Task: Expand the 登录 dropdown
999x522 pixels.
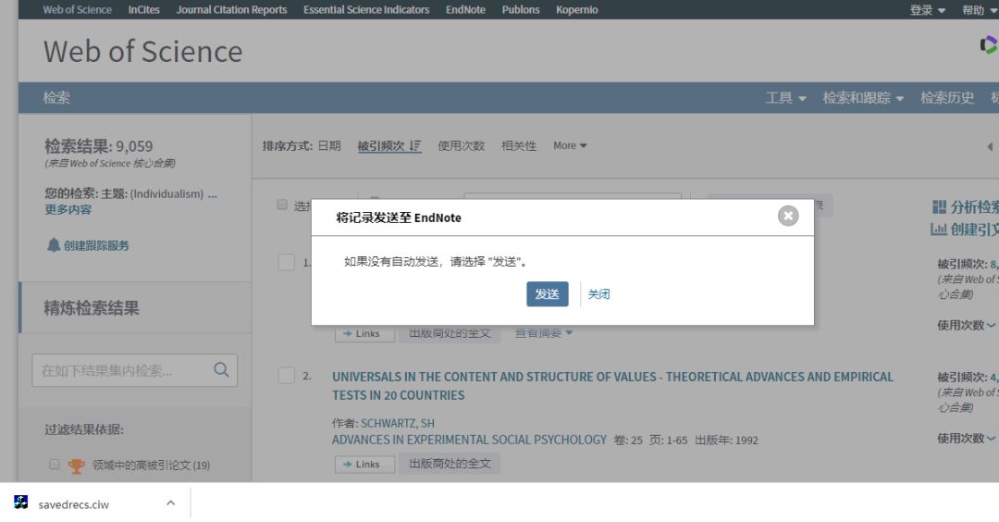Action: pyautogui.click(x=928, y=10)
